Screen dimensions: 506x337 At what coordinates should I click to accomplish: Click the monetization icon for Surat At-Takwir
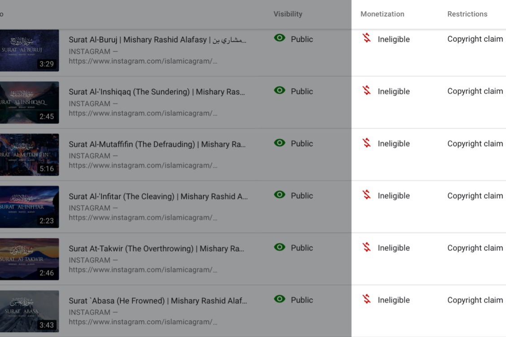pos(367,247)
